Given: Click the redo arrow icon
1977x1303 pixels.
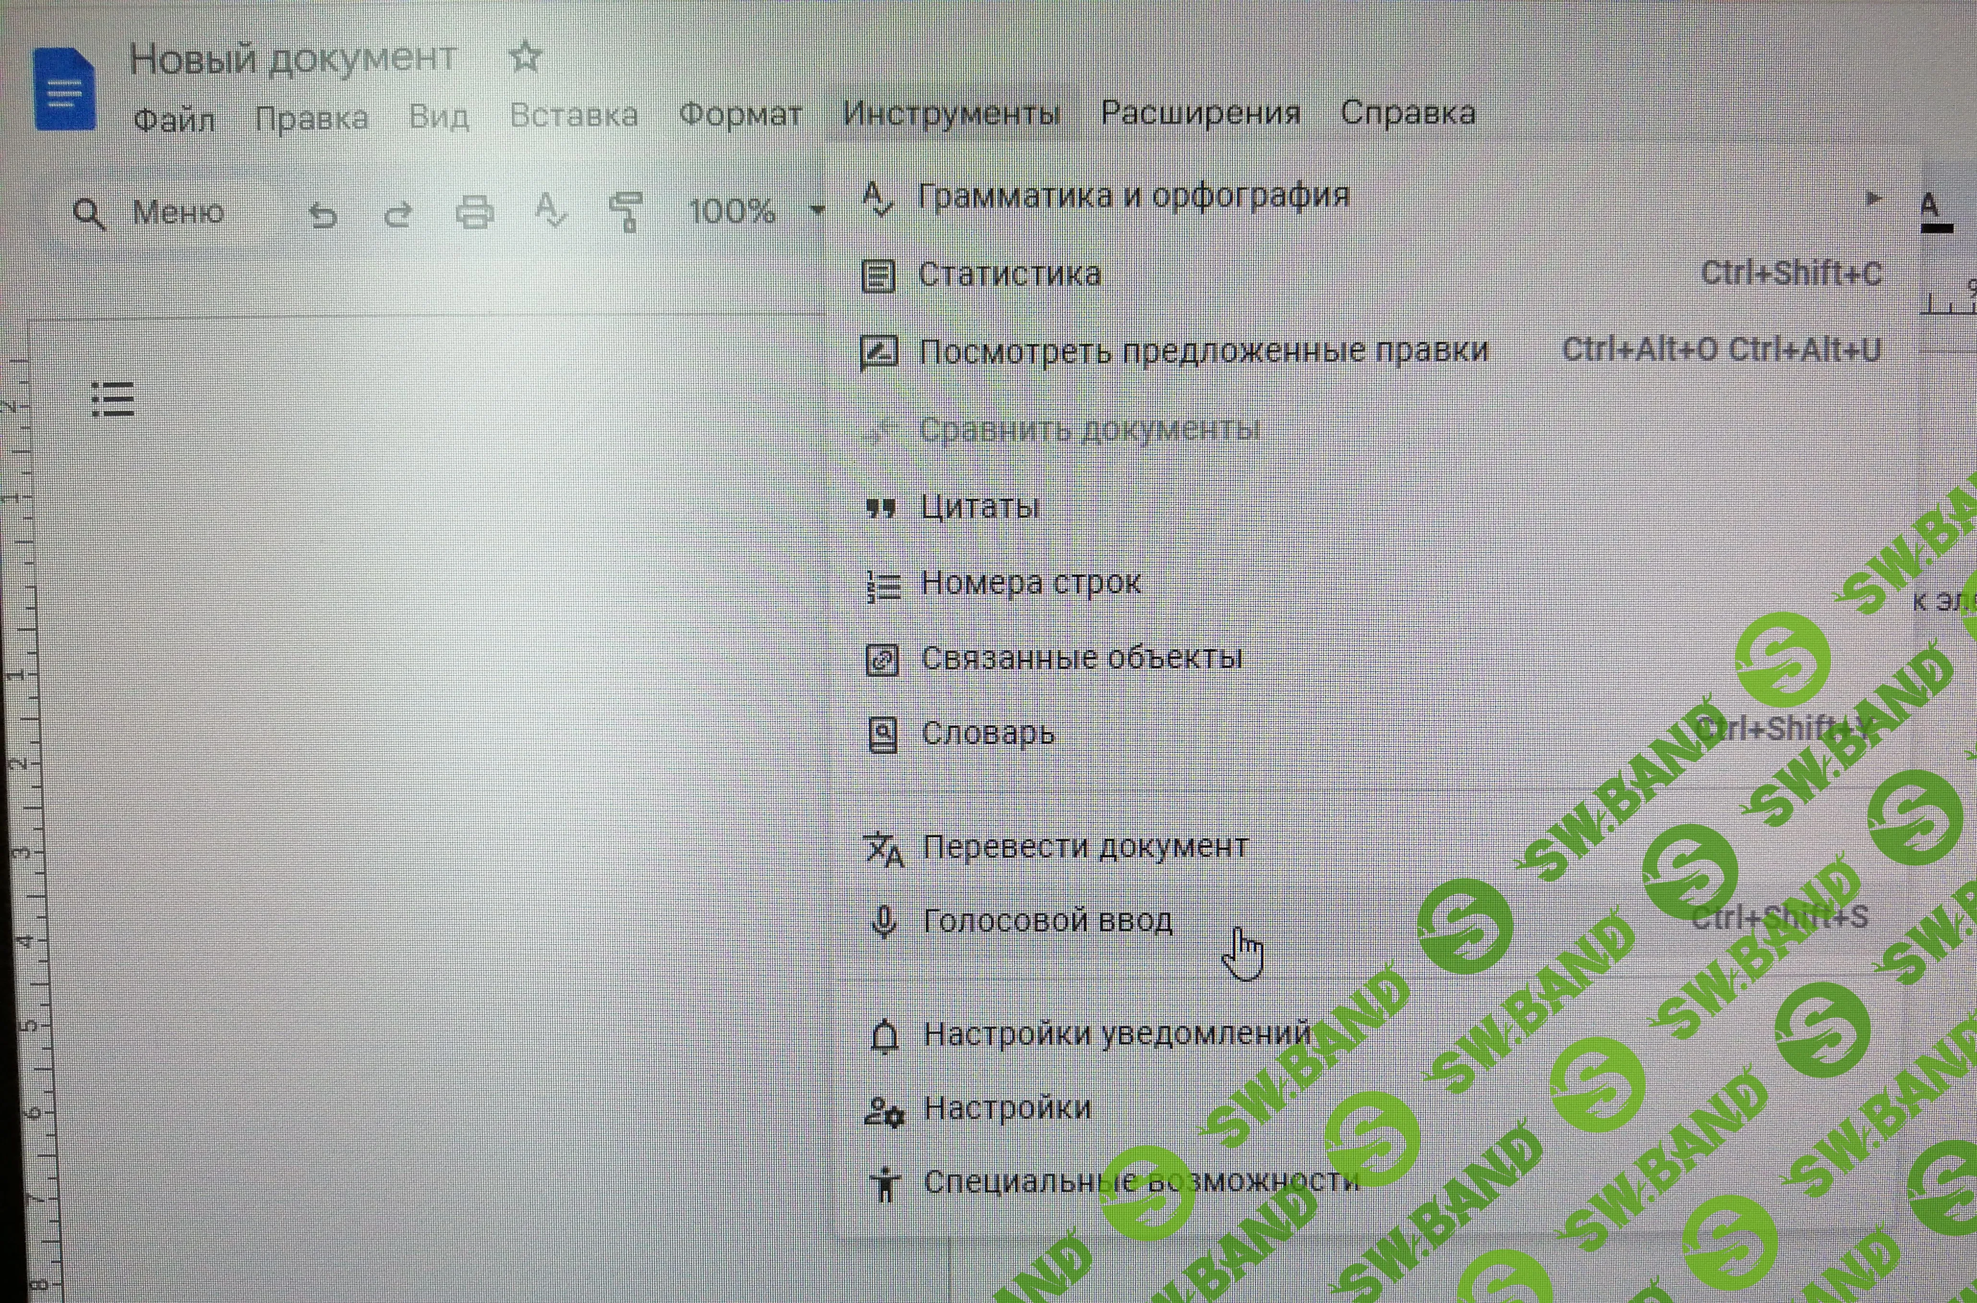Looking at the screenshot, I should (399, 214).
